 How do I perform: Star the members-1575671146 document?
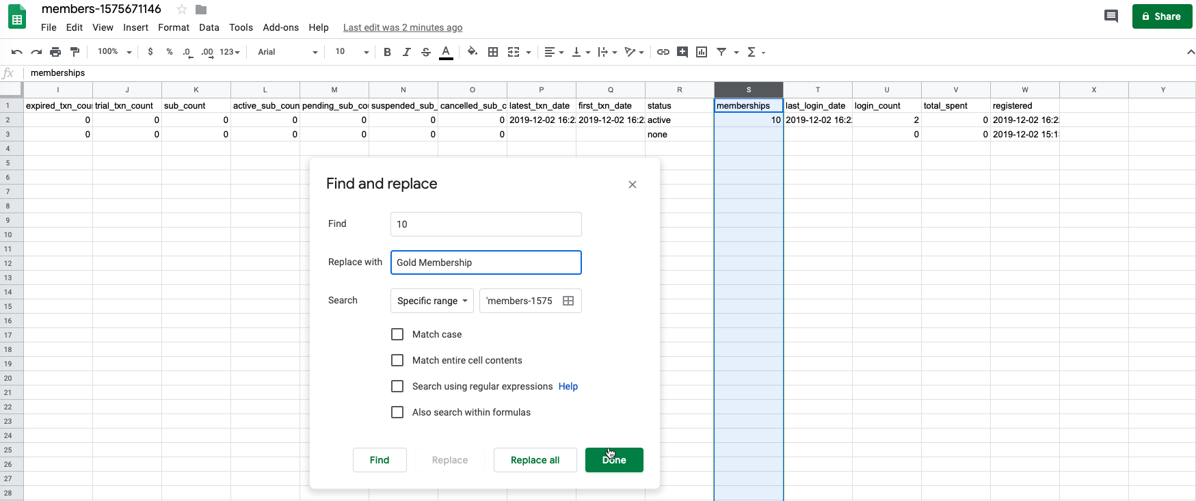click(182, 10)
